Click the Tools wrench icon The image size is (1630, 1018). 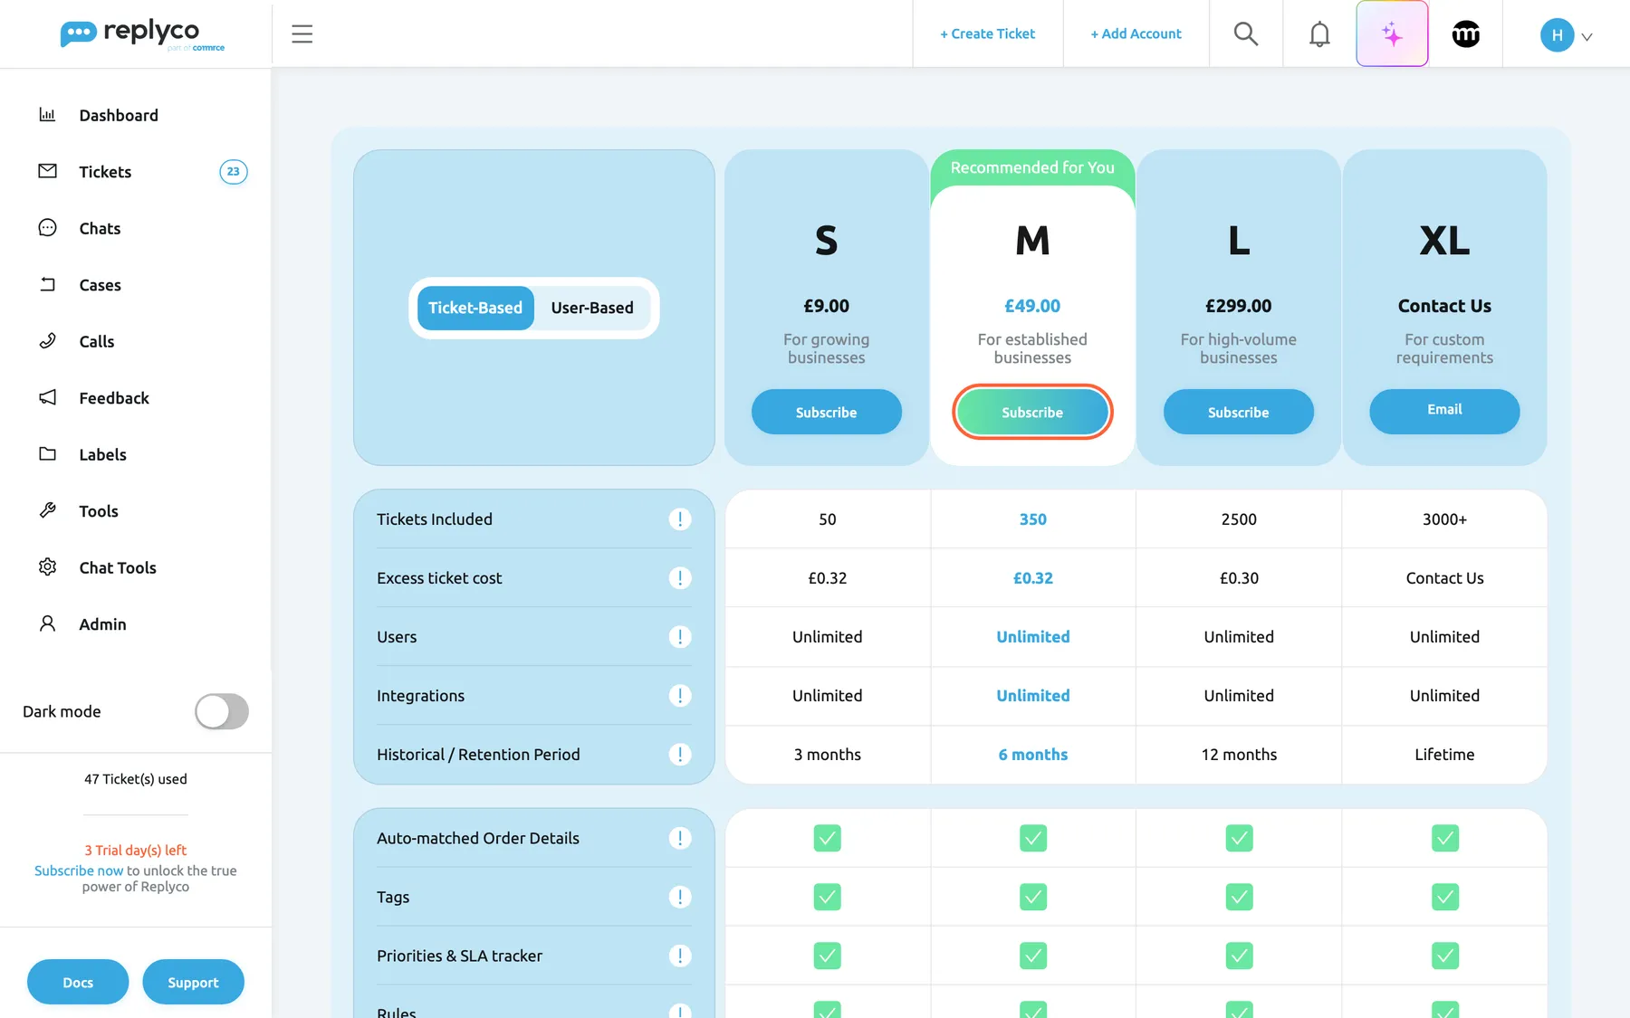[x=47, y=510]
